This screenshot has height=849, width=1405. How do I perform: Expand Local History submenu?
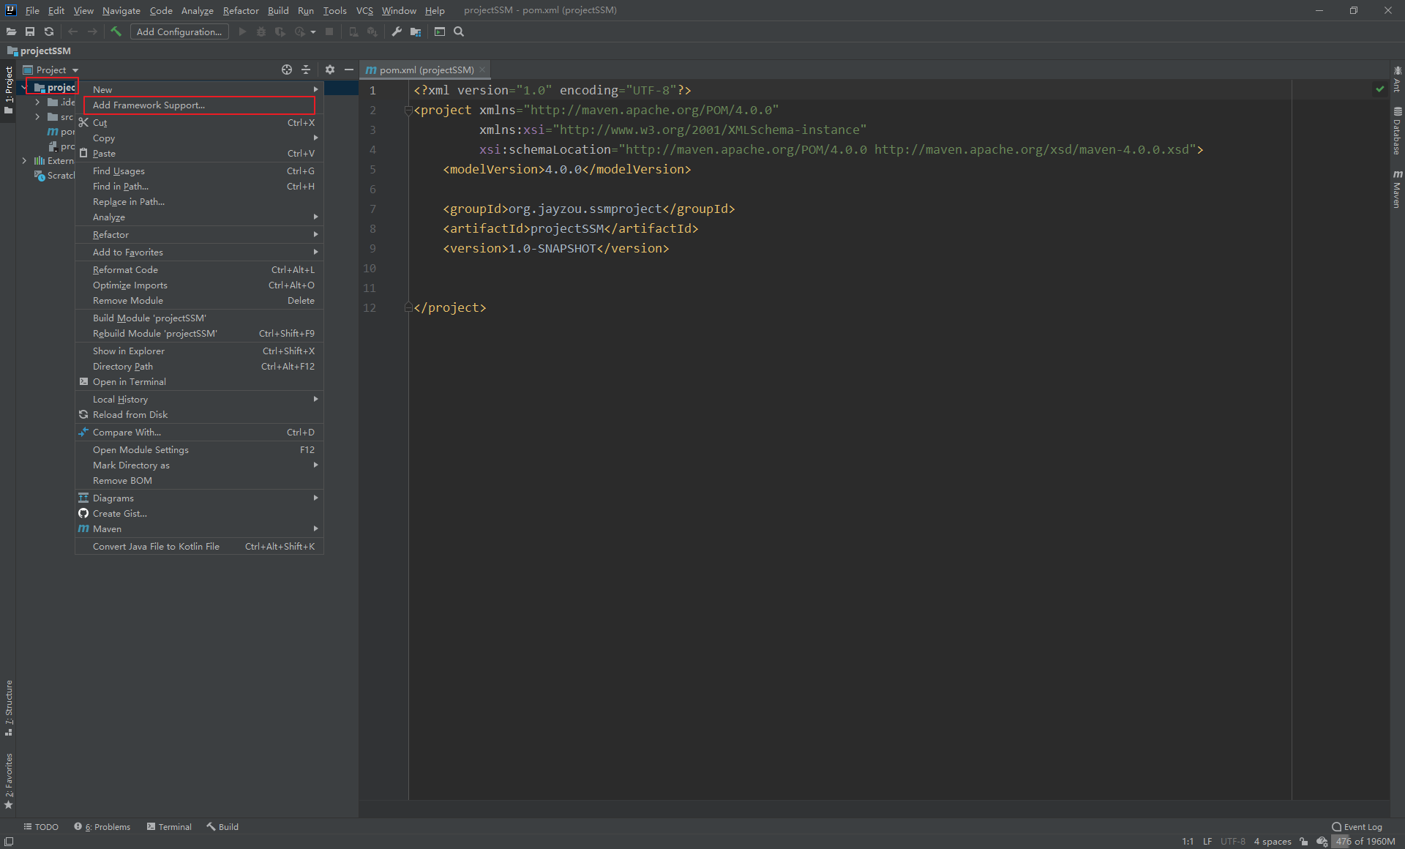coord(199,400)
